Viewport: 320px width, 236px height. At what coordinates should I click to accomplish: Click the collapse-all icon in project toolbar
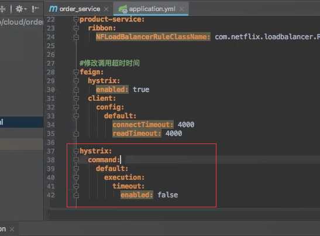pos(3,9)
